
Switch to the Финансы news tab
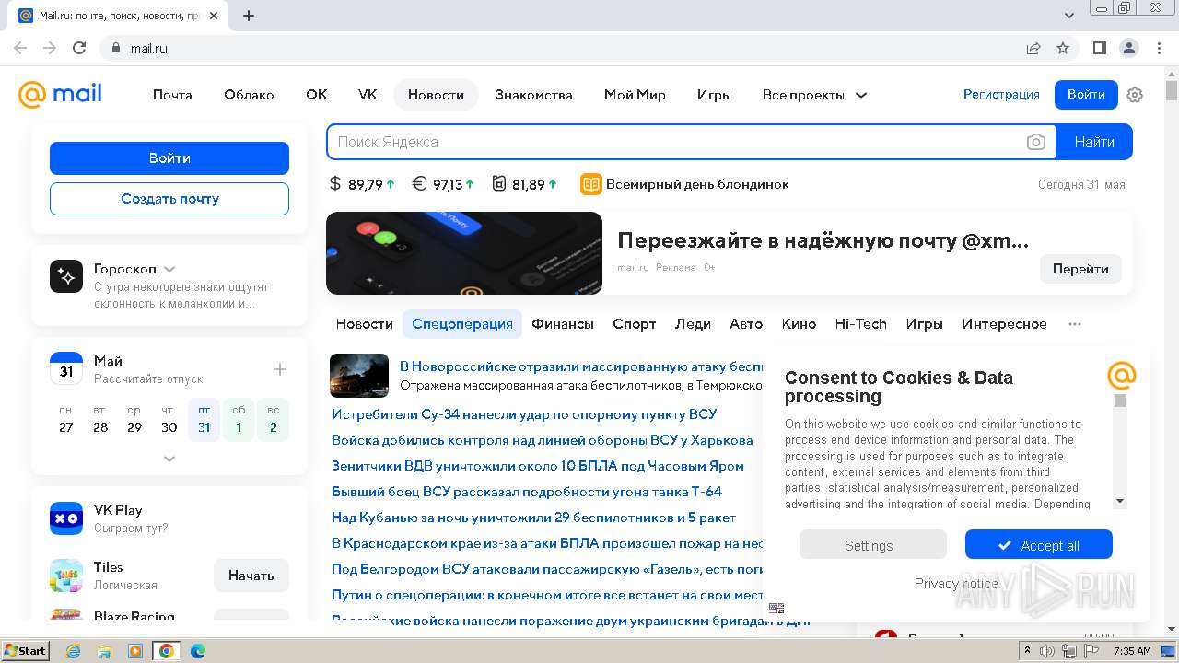pos(563,324)
